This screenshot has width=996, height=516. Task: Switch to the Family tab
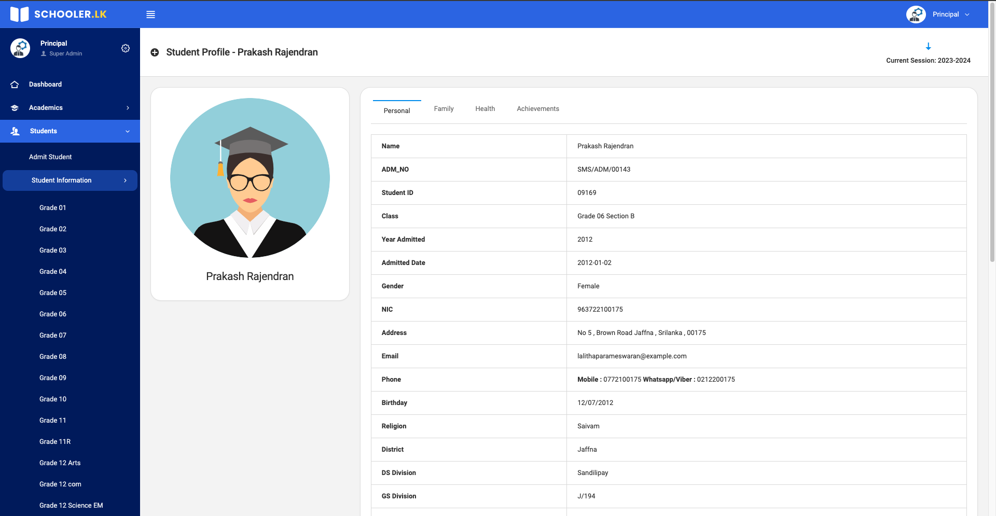click(444, 109)
